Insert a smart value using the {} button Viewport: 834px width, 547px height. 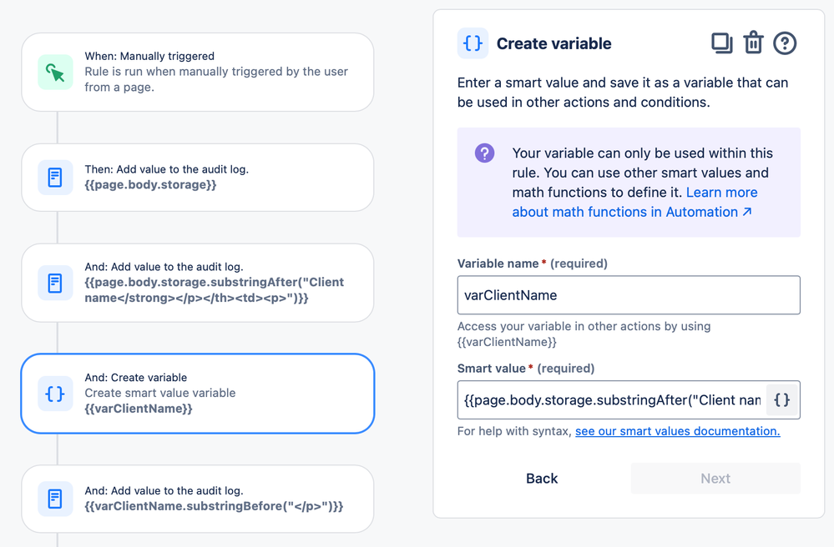781,400
